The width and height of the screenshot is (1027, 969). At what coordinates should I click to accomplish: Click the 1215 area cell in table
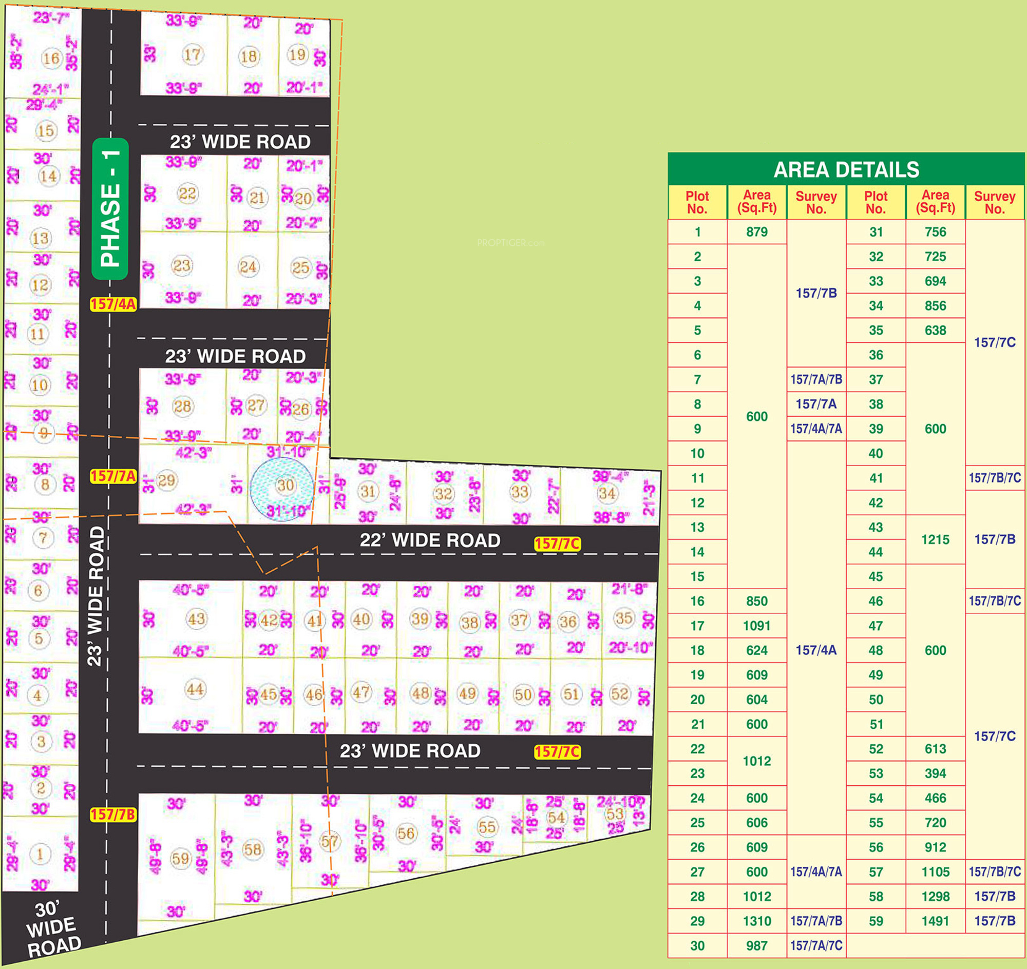(x=935, y=540)
